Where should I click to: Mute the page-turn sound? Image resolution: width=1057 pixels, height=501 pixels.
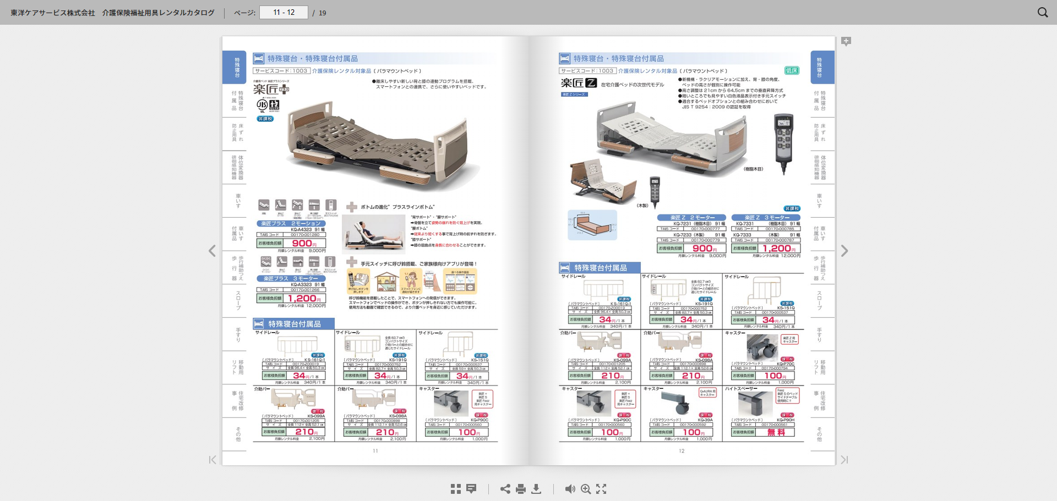point(570,488)
